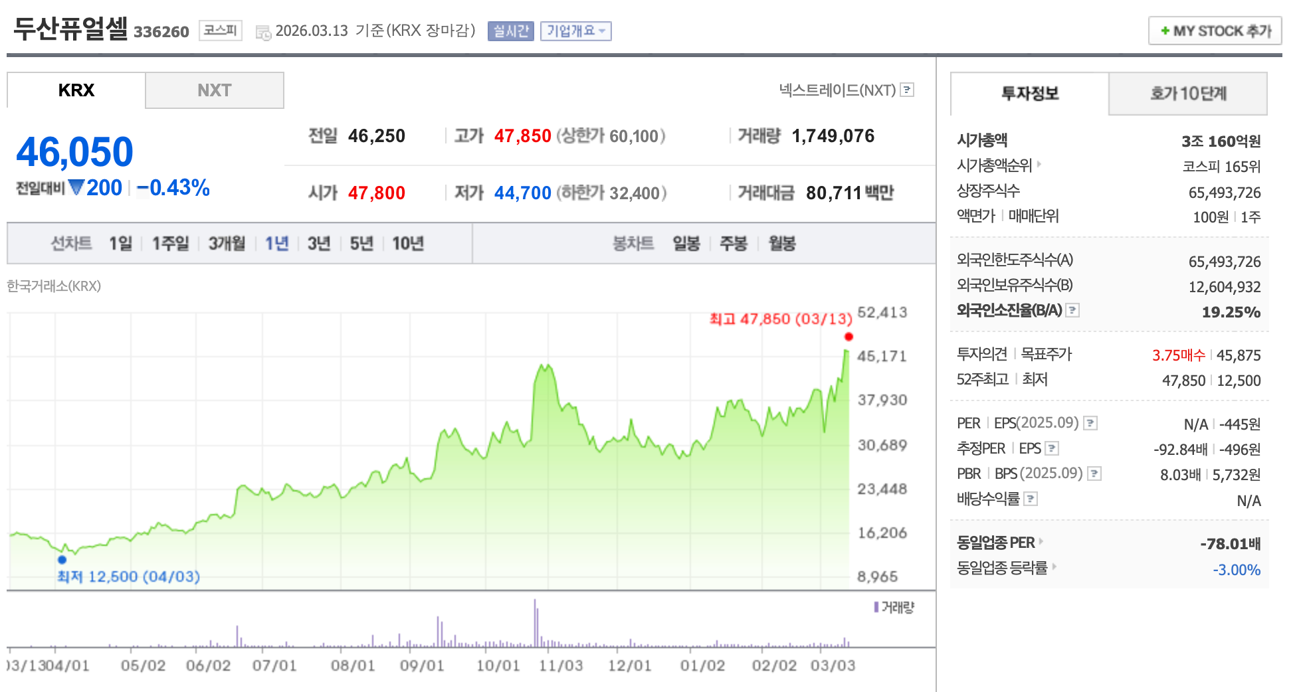Expand the 기업개요 dropdown
The width and height of the screenshot is (1301, 692).
click(576, 31)
